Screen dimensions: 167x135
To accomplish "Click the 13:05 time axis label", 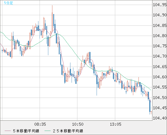I will tap(116, 124).
